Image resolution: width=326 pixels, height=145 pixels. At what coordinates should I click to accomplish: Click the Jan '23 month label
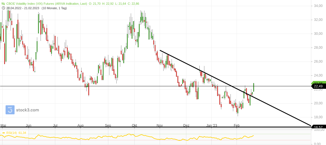click(212, 126)
